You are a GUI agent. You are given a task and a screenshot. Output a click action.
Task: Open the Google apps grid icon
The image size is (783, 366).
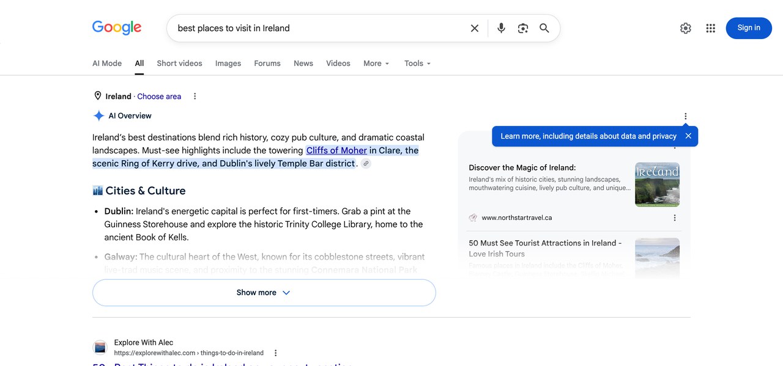[x=710, y=28]
